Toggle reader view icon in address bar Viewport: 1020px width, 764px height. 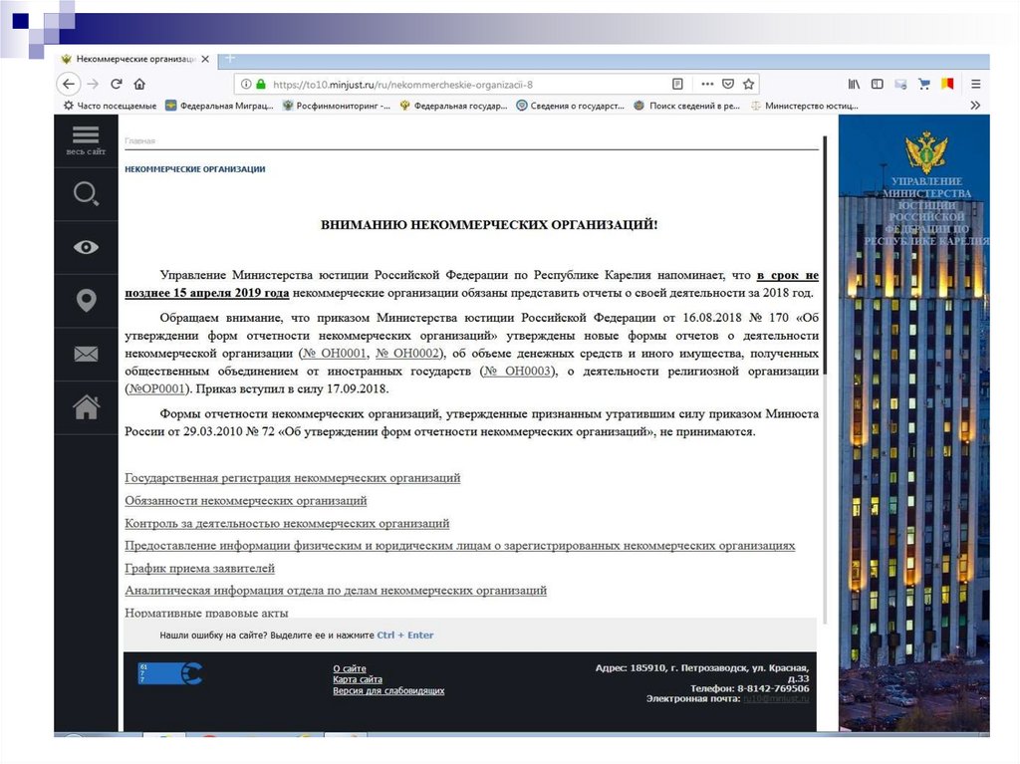click(x=677, y=84)
